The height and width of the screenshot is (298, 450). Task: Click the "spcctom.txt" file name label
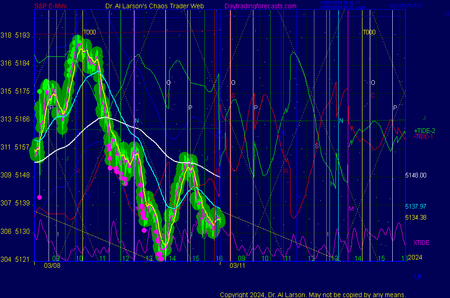405,6
